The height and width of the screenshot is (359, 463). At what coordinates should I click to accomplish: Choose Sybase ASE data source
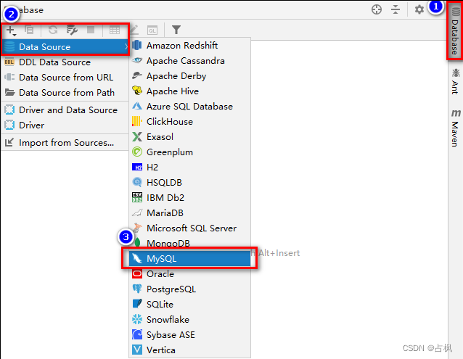pos(190,335)
